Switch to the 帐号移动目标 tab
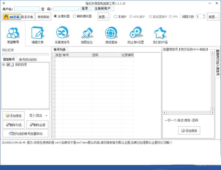This screenshot has height=170, width=221. click(28, 60)
